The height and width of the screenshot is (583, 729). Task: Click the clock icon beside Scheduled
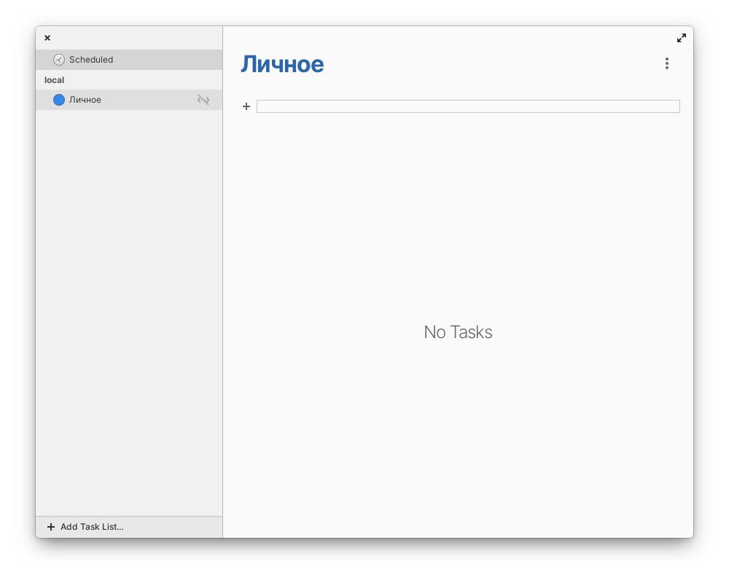click(59, 60)
